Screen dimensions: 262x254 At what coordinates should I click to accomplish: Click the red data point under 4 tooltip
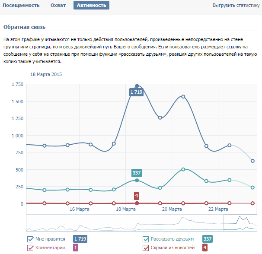137,203
